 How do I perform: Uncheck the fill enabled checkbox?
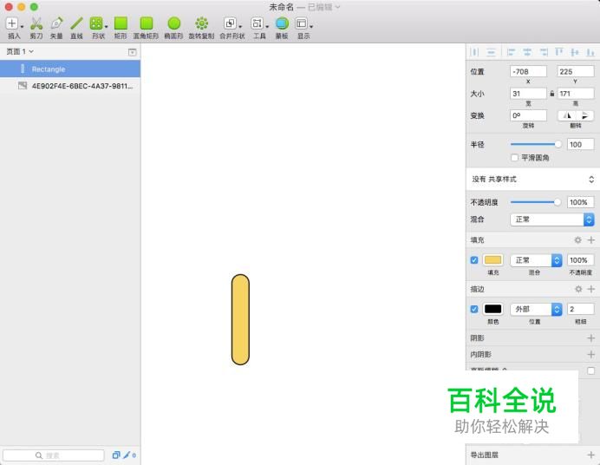(x=474, y=260)
